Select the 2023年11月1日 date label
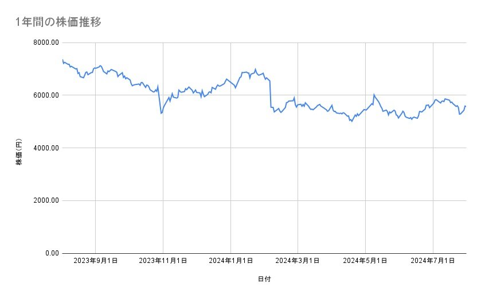This screenshot has width=481, height=298. (x=163, y=261)
